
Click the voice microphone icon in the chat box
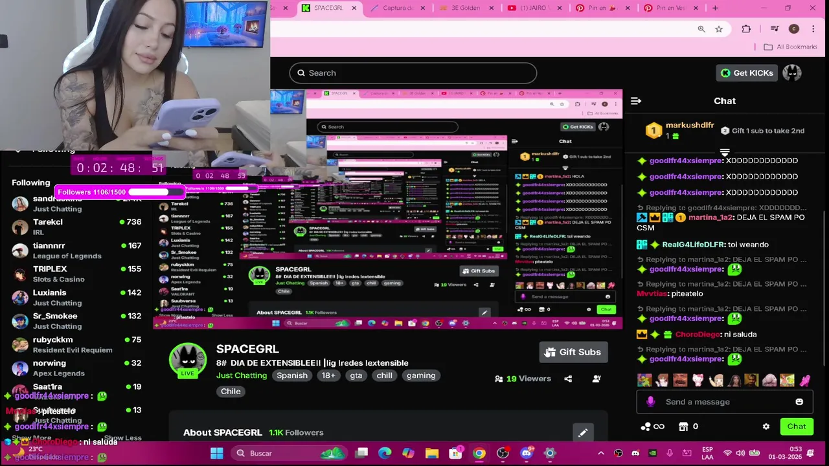pyautogui.click(x=651, y=402)
